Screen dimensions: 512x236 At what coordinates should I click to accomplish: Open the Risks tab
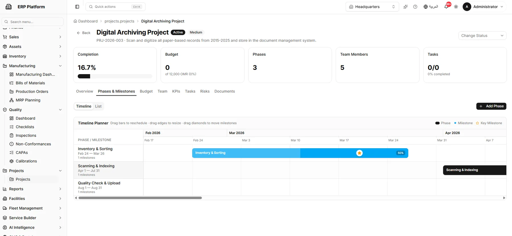coord(205,91)
